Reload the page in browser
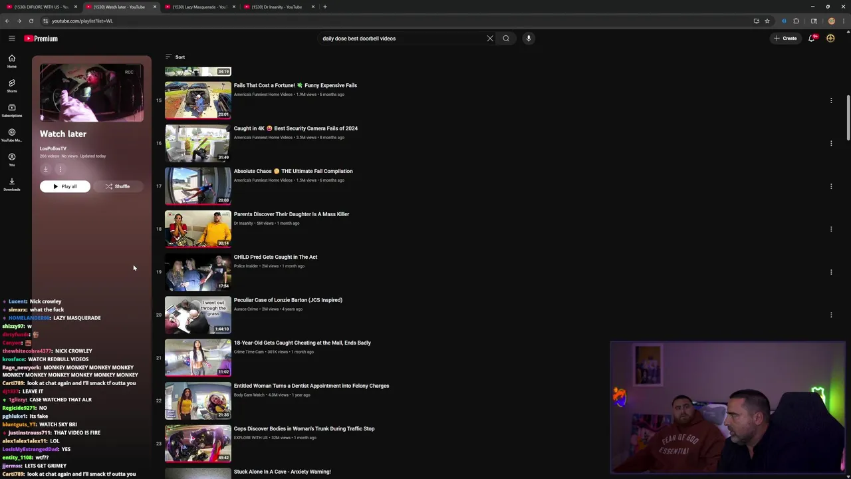The image size is (851, 479). click(31, 21)
